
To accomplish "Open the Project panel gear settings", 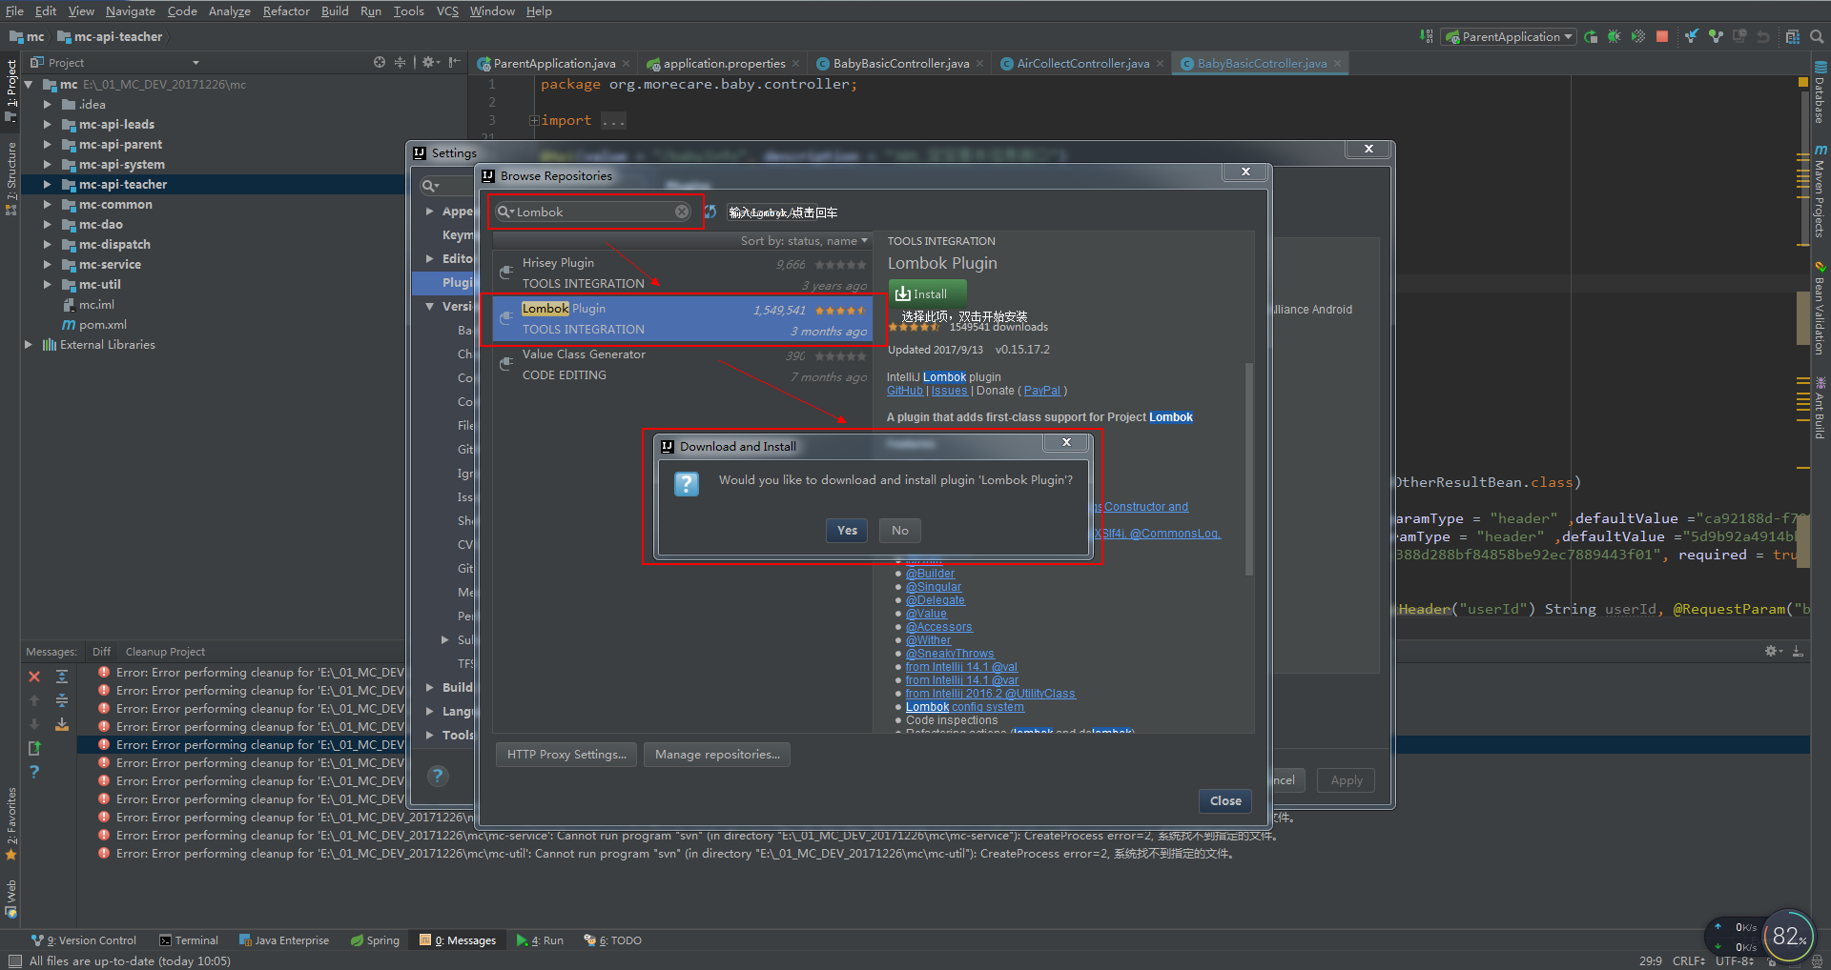I will [x=429, y=62].
